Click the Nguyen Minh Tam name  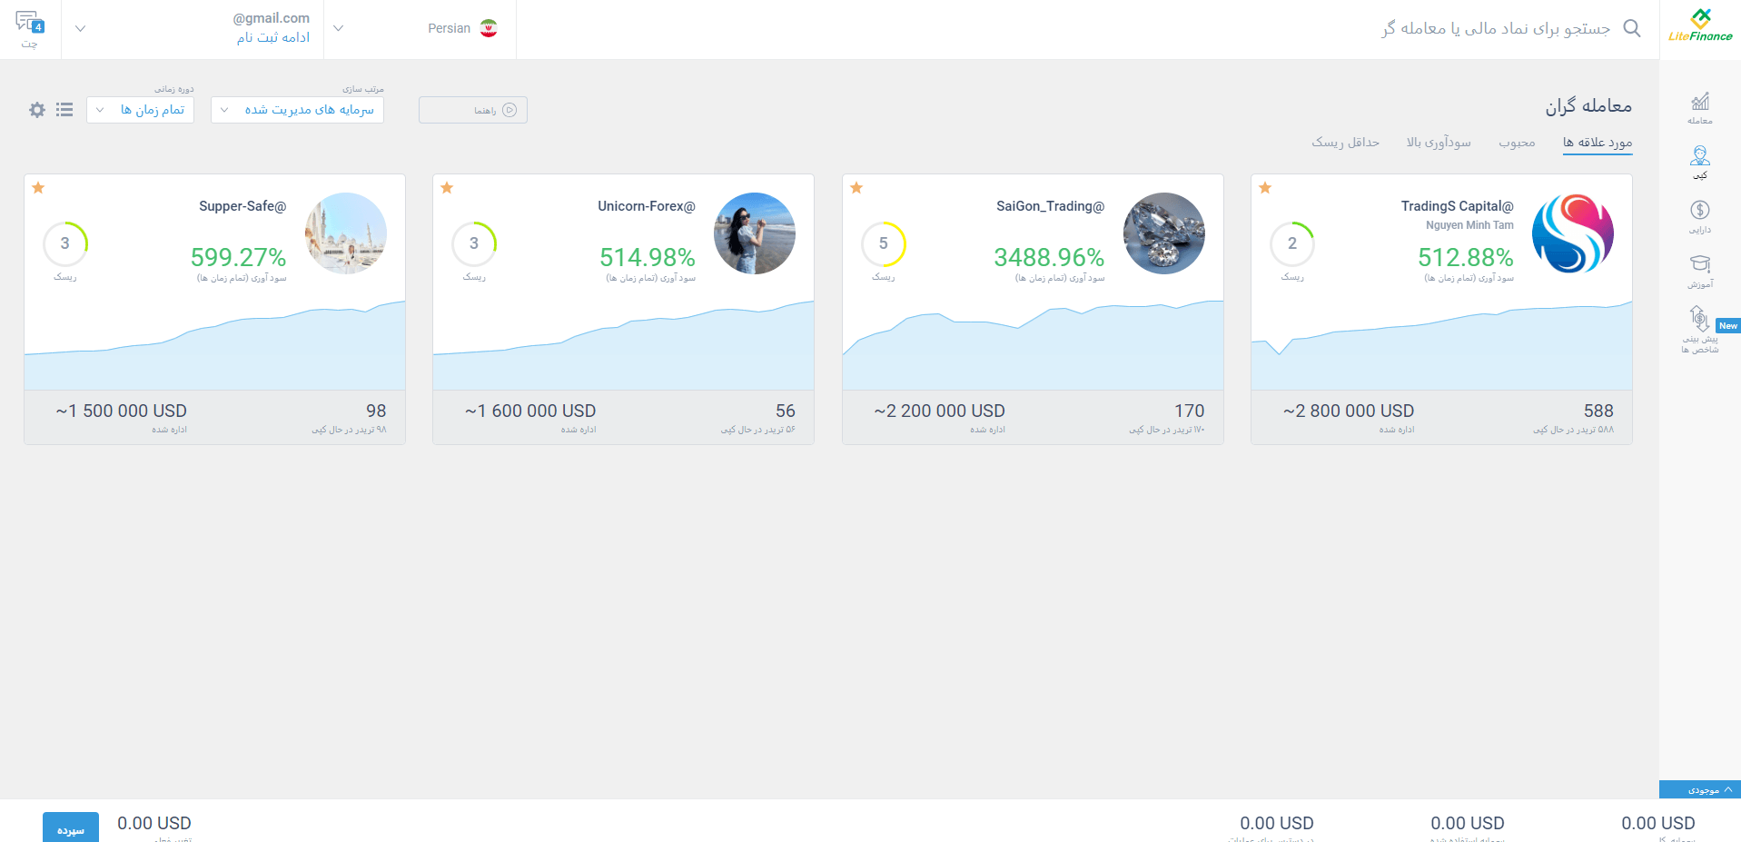coord(1469,225)
